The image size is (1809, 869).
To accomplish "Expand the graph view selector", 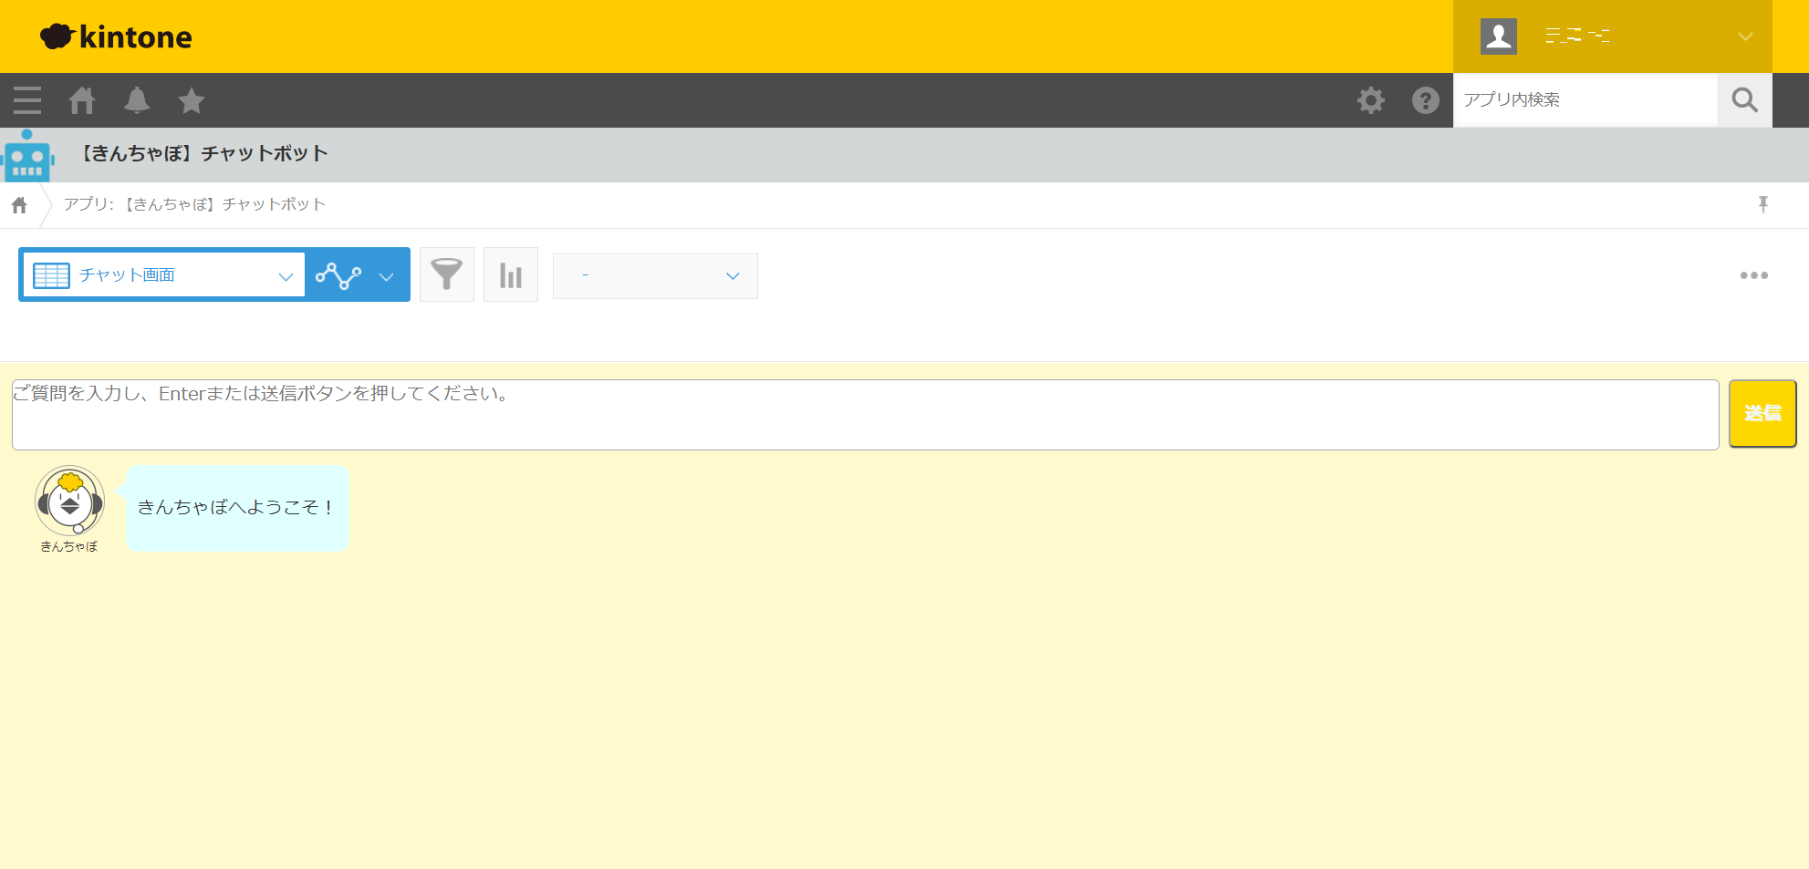I will click(356, 275).
